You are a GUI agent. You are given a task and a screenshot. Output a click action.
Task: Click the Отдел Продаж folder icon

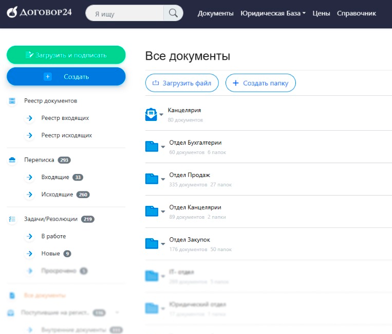[x=152, y=179]
